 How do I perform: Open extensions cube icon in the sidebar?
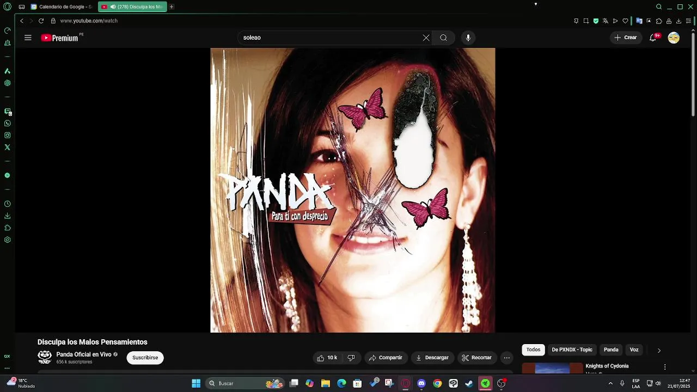pos(8,228)
